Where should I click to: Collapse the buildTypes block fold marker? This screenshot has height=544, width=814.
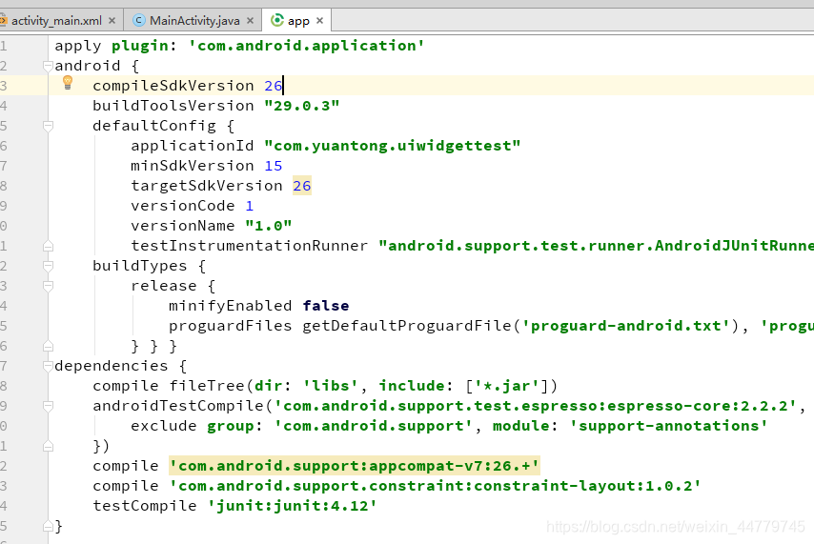[48, 266]
